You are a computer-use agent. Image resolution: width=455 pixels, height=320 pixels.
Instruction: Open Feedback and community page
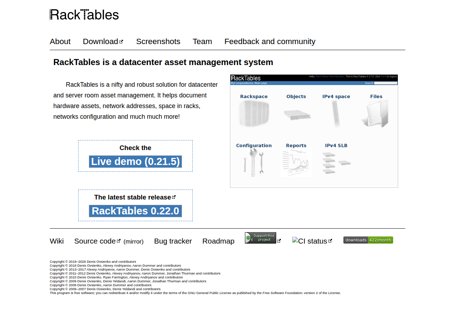270,42
